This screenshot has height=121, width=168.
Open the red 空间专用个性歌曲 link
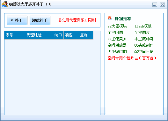[x=132, y=58]
